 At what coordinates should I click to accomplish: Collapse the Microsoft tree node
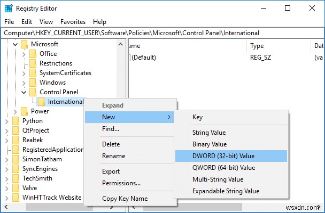pyautogui.click(x=14, y=44)
